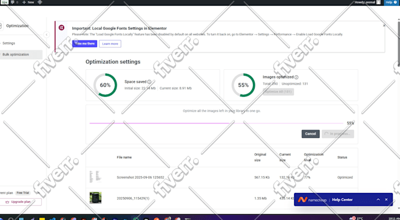
Task: Click the Namecheap logo in Help Center
Action: coord(312,200)
